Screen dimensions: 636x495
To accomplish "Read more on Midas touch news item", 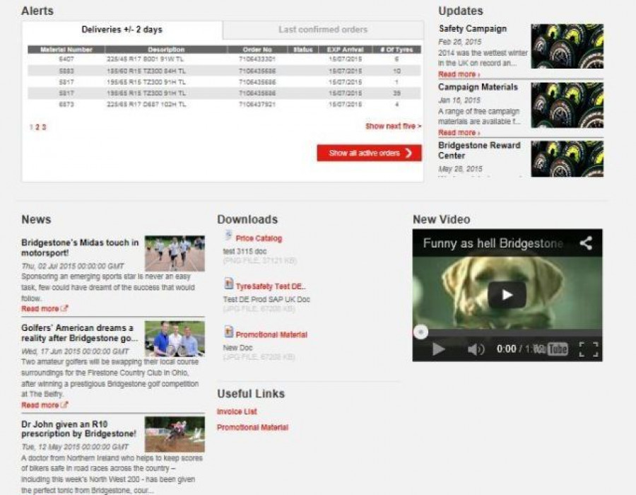I will tap(45, 309).
